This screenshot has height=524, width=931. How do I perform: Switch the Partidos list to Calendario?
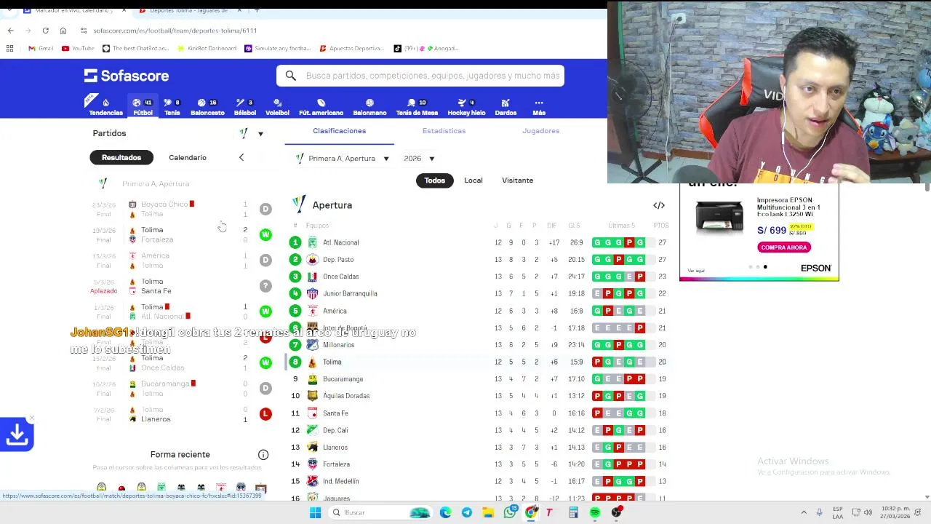(x=188, y=157)
